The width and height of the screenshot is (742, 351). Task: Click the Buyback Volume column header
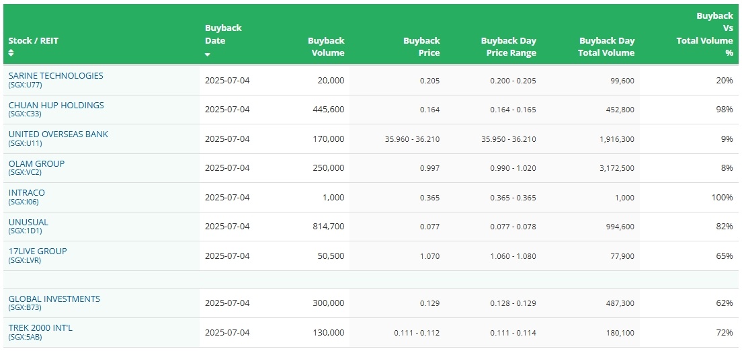click(326, 46)
